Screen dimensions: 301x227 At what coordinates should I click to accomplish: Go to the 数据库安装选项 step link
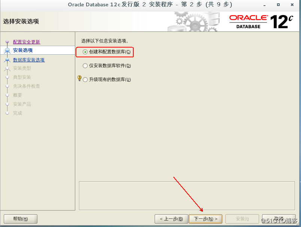29,60
